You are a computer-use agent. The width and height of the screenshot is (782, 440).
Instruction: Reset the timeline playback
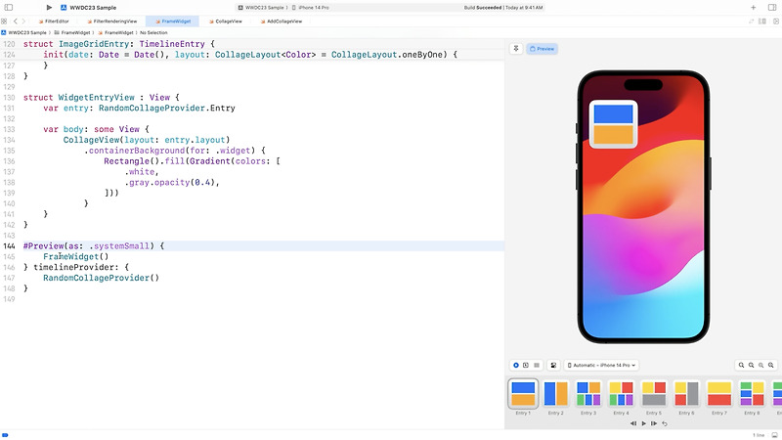coord(665,423)
